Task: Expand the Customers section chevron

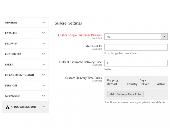Action: click(x=44, y=54)
